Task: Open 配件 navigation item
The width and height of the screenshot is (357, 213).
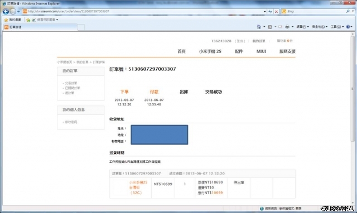Action: click(x=239, y=51)
